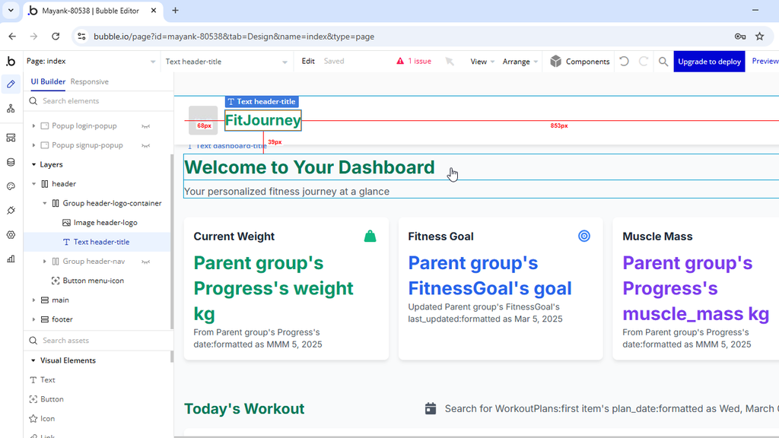Expand the Popup signup-popup tree row
Viewport: 779px width, 438px height.
(x=33, y=145)
